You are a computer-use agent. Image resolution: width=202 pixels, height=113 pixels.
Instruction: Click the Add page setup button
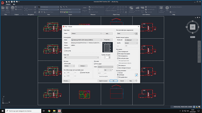(107, 33)
